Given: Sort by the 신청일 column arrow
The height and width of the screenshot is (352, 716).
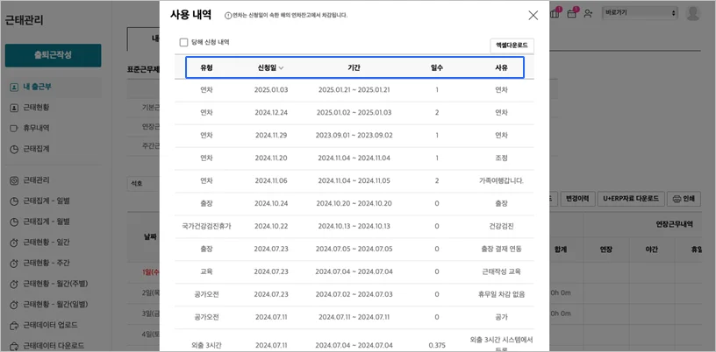Looking at the screenshot, I should 281,68.
